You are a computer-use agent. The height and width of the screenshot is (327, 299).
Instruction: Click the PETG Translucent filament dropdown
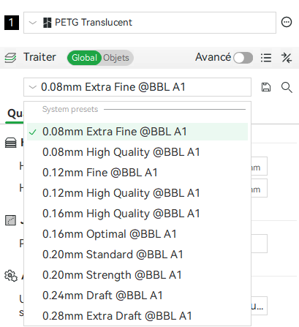tap(150, 23)
